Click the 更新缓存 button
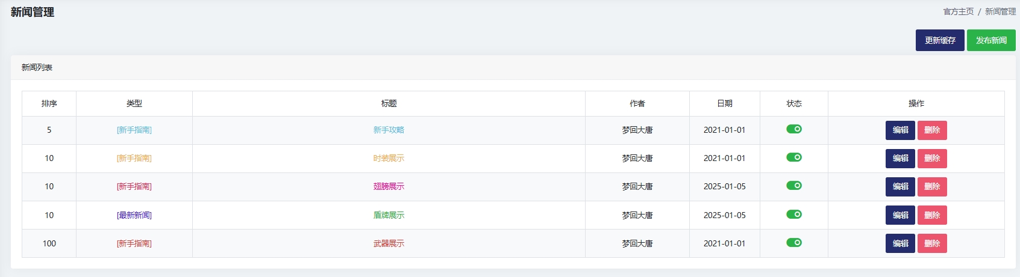 [x=939, y=40]
